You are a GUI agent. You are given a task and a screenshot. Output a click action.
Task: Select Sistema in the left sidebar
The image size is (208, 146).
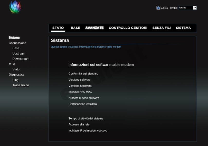click(14, 38)
